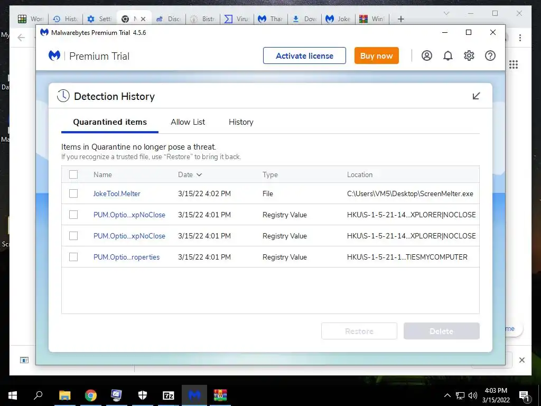Switch to Malwarebytes taskbar icon
Image resolution: width=541 pixels, height=406 pixels.
point(194,395)
